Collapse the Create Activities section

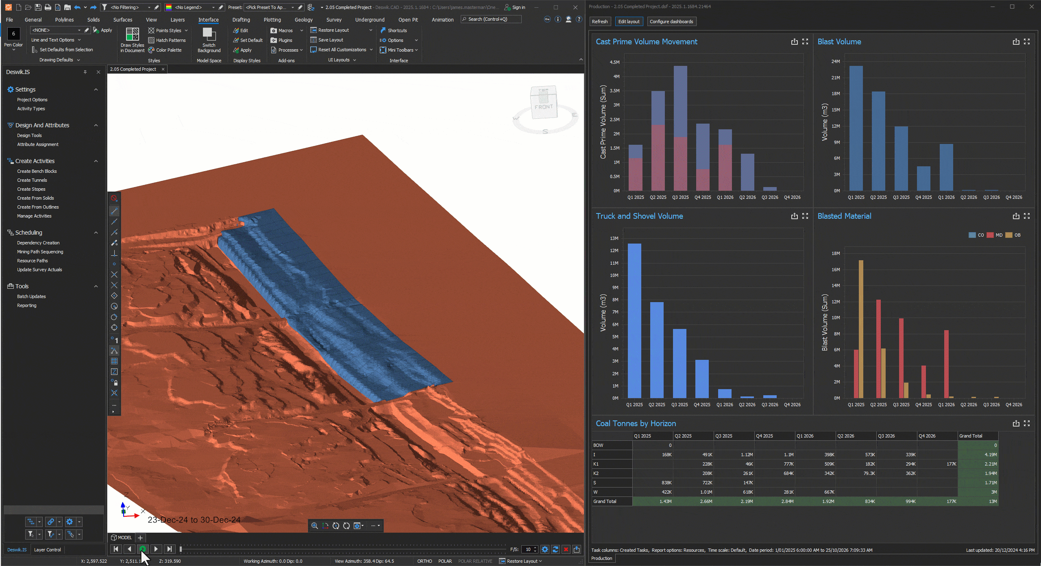click(x=96, y=161)
